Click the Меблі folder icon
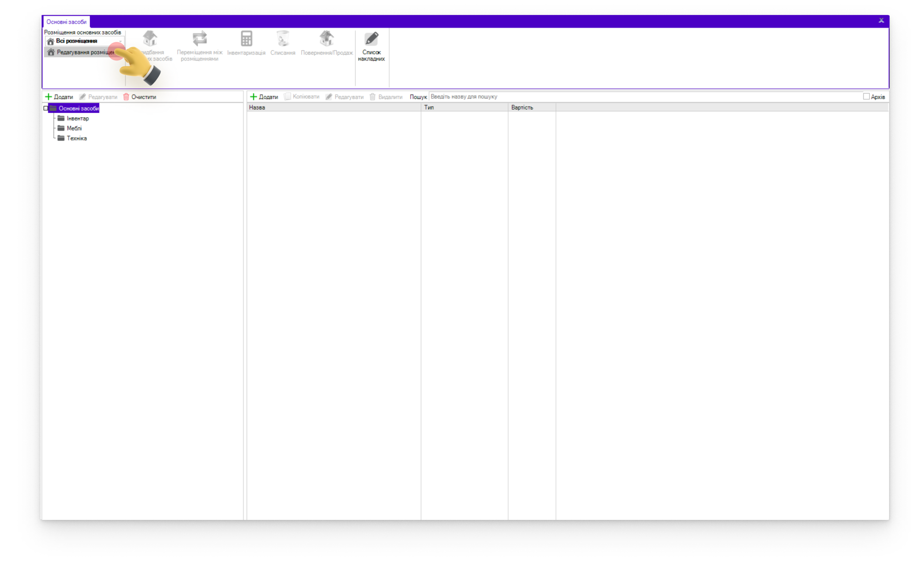 tap(60, 128)
